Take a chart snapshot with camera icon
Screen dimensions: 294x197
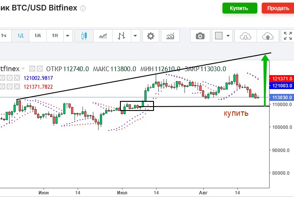[200, 36]
